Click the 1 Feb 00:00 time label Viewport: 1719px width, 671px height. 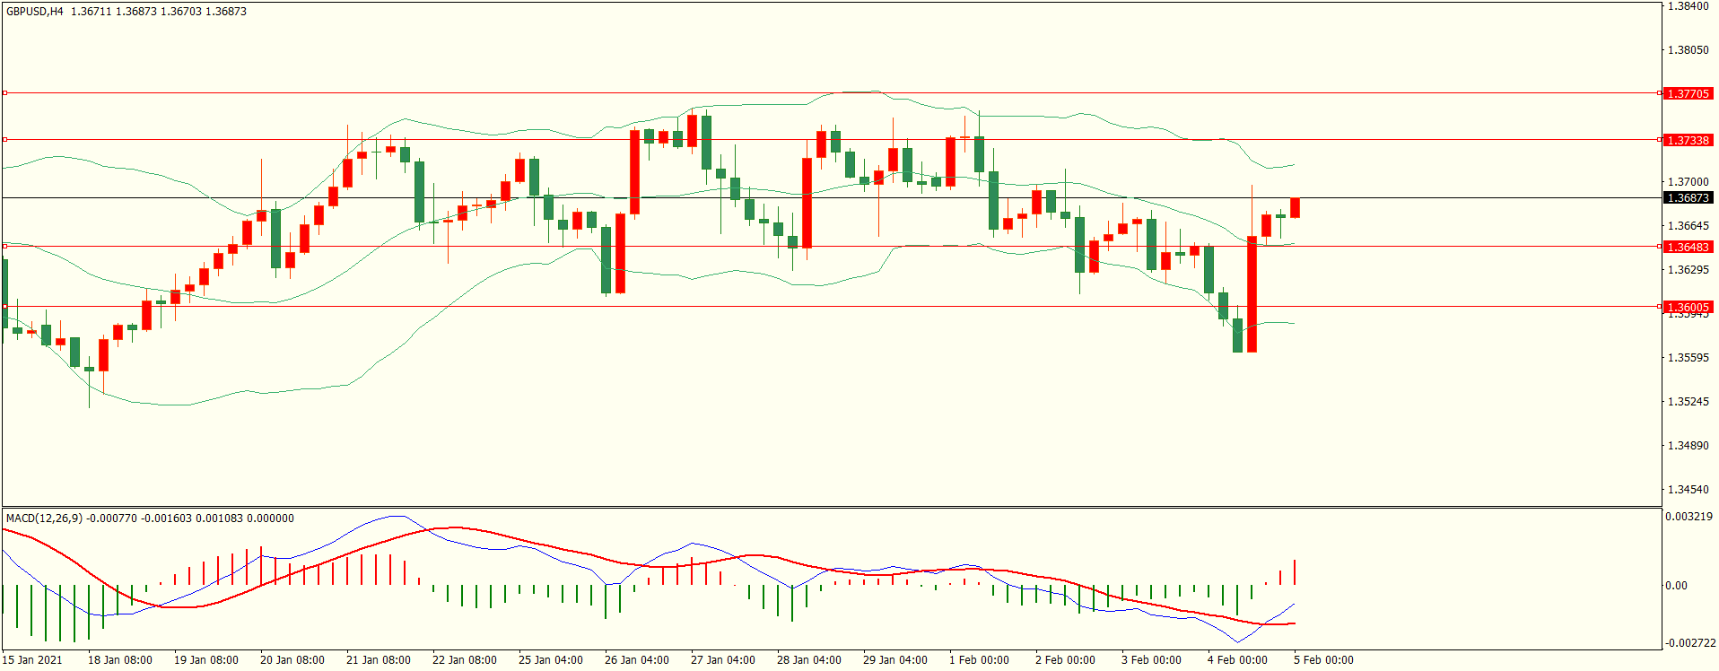click(979, 660)
